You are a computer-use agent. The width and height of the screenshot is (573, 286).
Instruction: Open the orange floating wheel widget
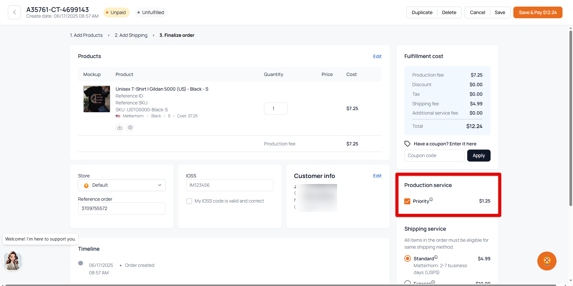547,261
